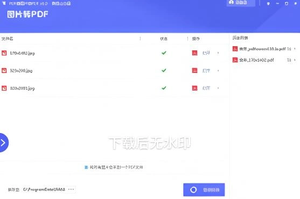Click the green status checkmark of first file
This screenshot has width=300, height=199.
tap(164, 53)
